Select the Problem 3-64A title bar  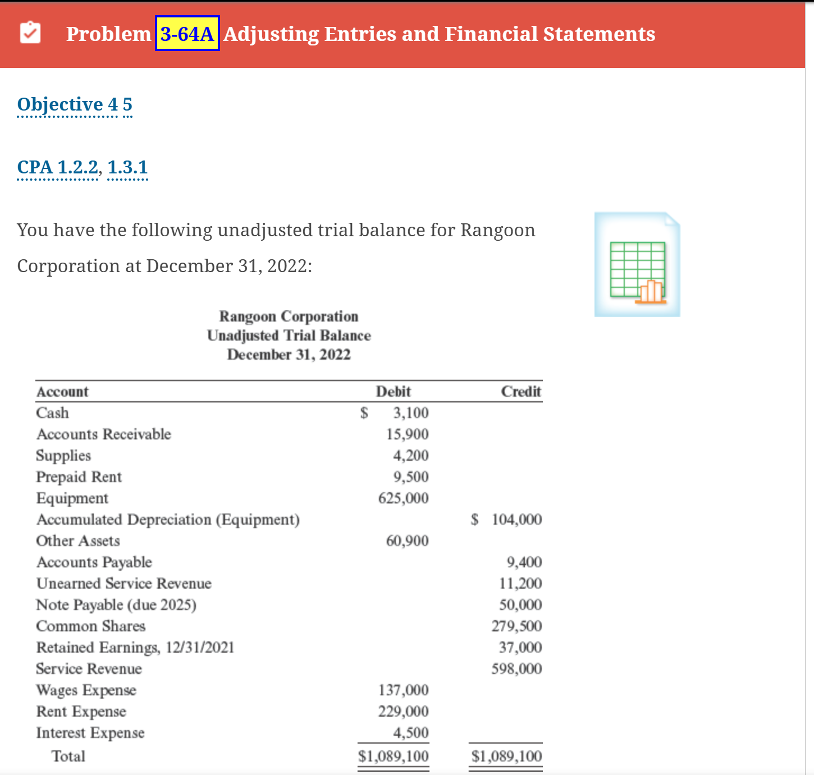pos(359,34)
